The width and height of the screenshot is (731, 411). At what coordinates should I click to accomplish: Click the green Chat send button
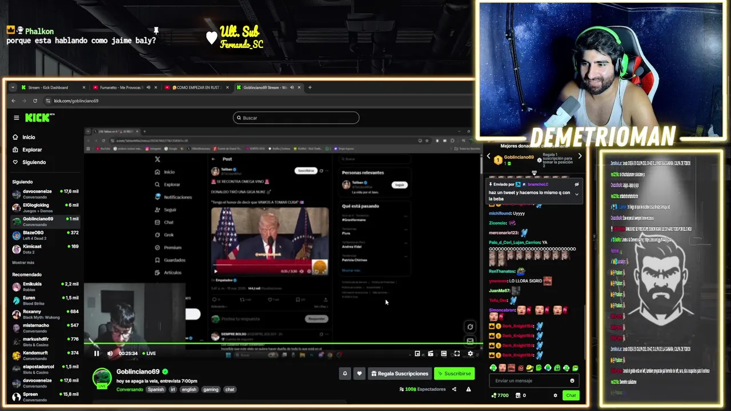[x=571, y=395]
